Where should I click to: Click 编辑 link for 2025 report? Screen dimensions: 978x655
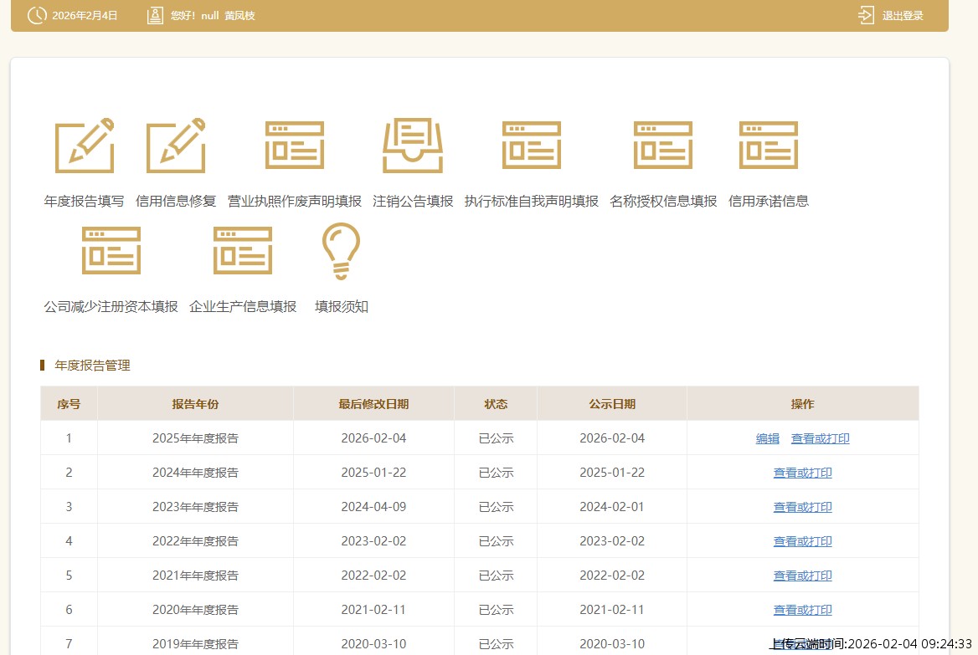[x=768, y=438]
